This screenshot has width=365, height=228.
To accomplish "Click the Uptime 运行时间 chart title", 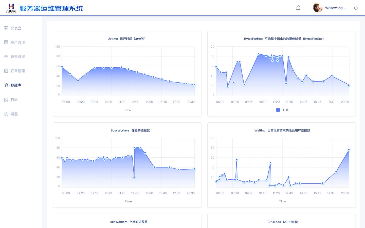I will 127,39.
